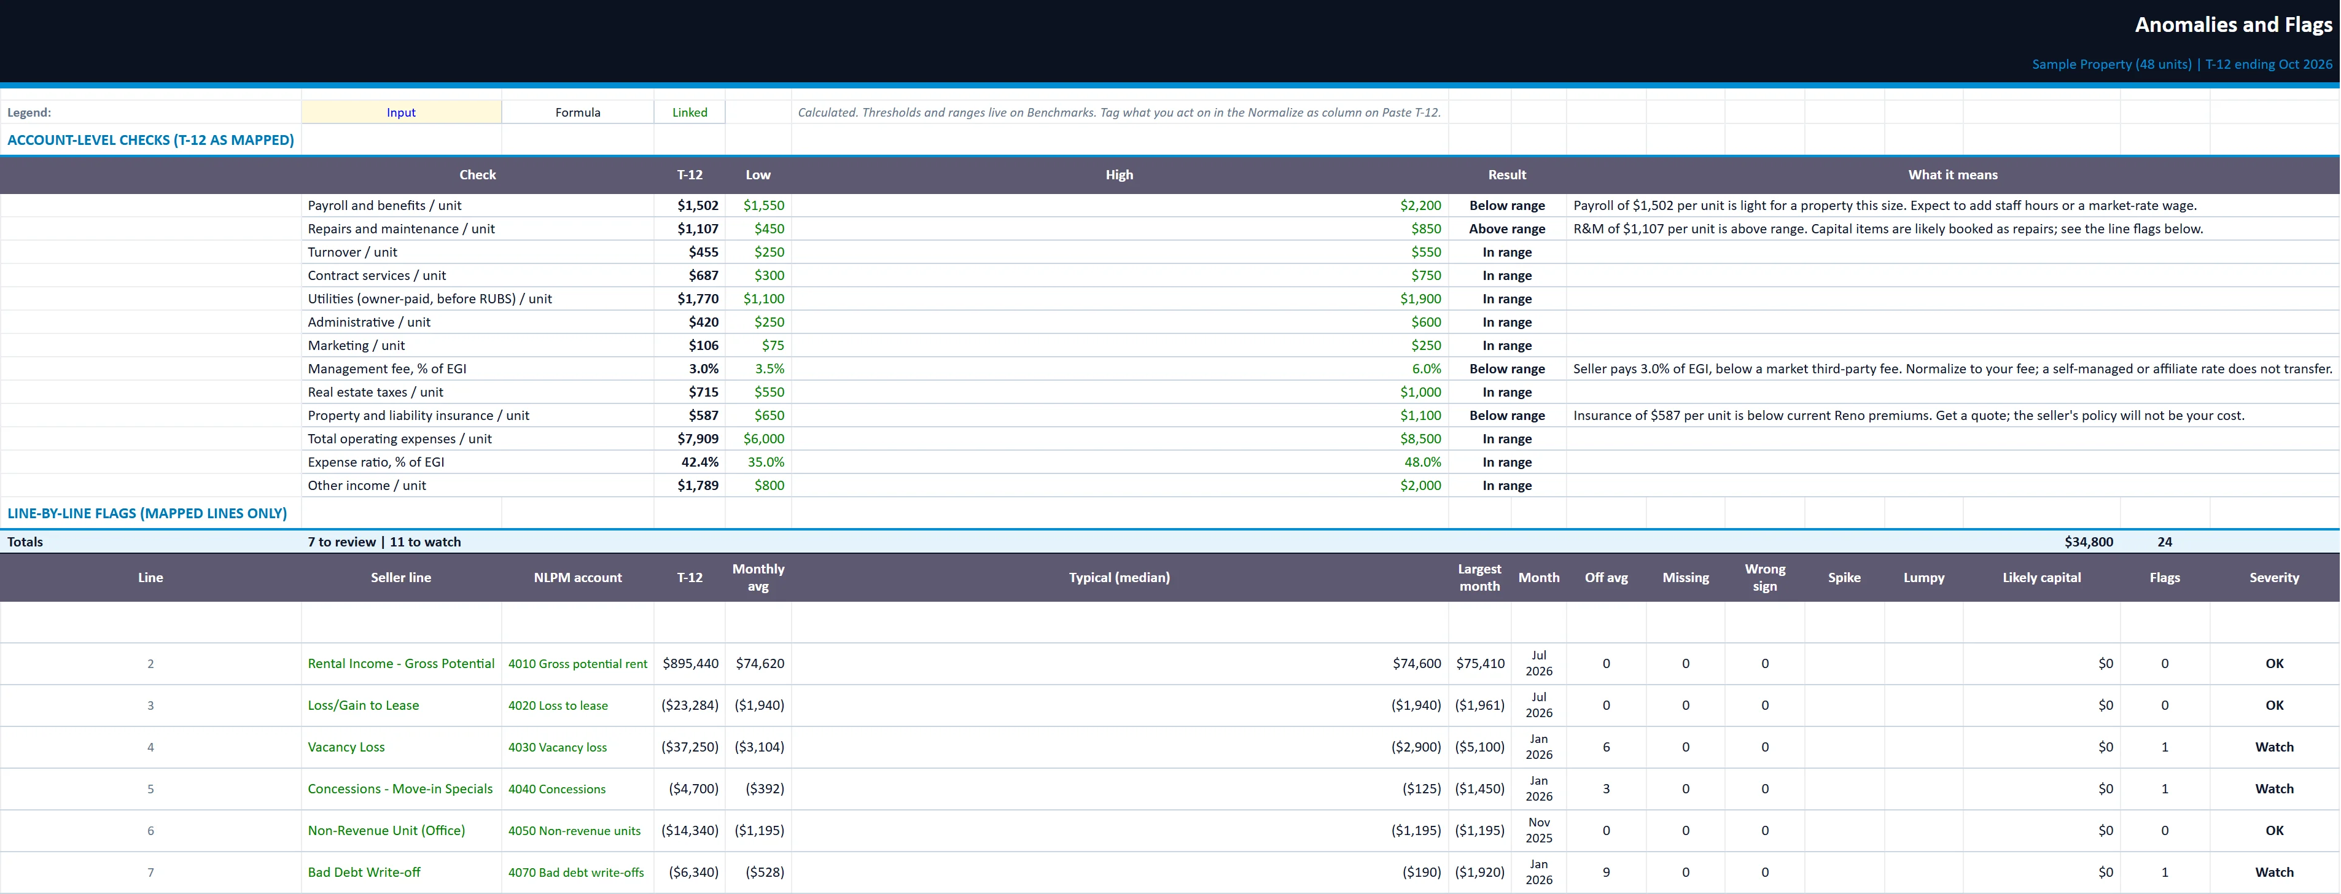Select the $34,800 likely capital total
The height and width of the screenshot is (894, 2341).
point(2089,542)
